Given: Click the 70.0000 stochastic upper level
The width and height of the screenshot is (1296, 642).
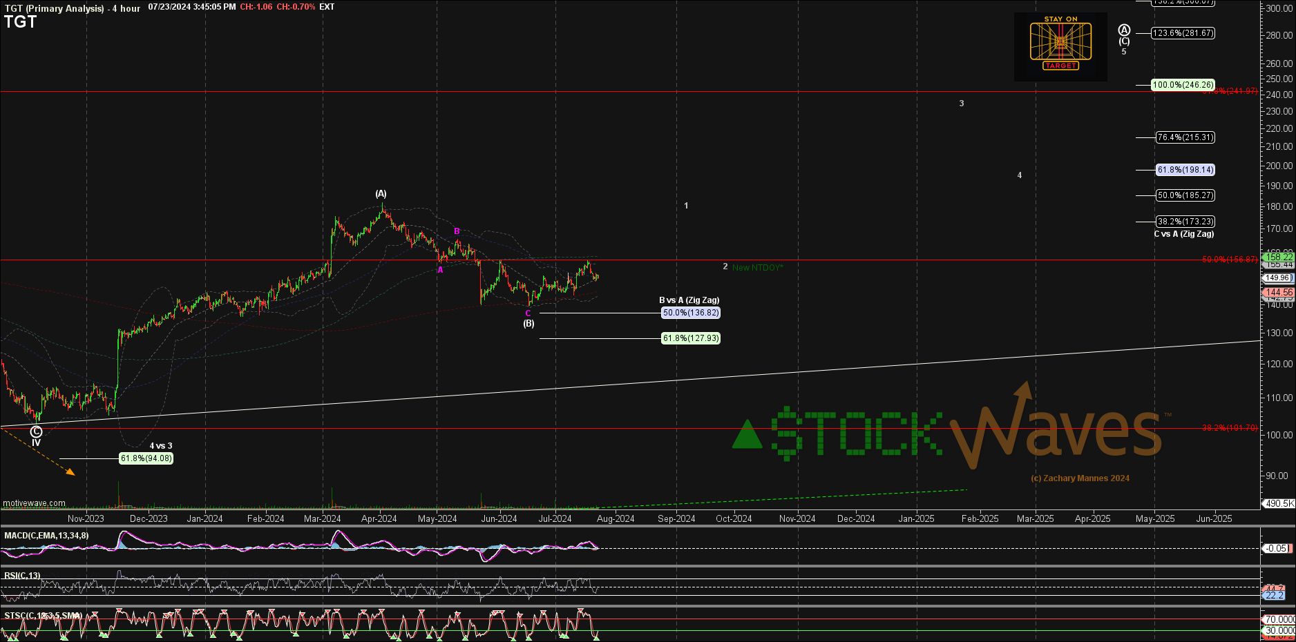Looking at the screenshot, I should [1279, 619].
